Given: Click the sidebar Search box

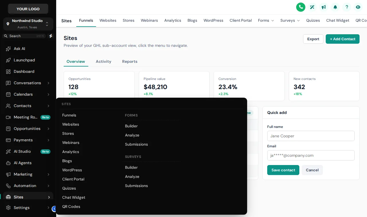Looking at the screenshot, I should click(24, 36).
